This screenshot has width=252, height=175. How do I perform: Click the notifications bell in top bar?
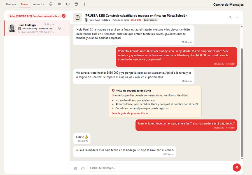pyautogui.click(x=51, y=4)
